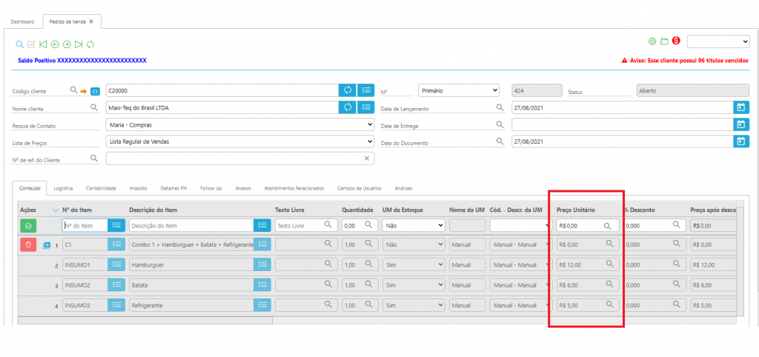Click the green settings gear icon

click(x=652, y=41)
